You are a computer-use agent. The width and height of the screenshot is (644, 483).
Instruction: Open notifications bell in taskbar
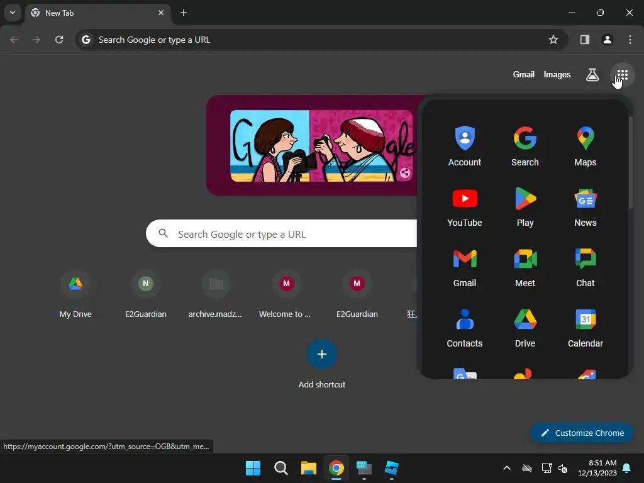pyautogui.click(x=627, y=468)
